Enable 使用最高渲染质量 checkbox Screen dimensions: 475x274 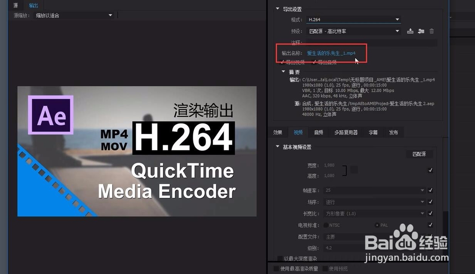[x=276, y=269]
